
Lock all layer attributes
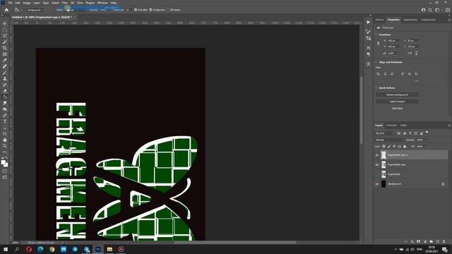(405, 147)
